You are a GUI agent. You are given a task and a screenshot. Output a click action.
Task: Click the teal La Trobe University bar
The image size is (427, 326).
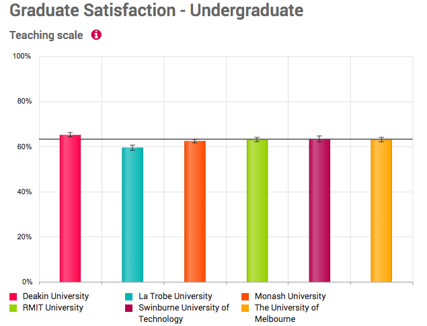pyautogui.click(x=132, y=214)
